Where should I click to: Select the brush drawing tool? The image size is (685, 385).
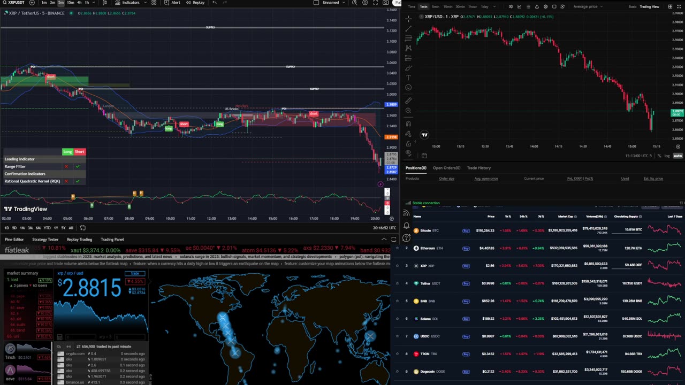[x=408, y=68]
